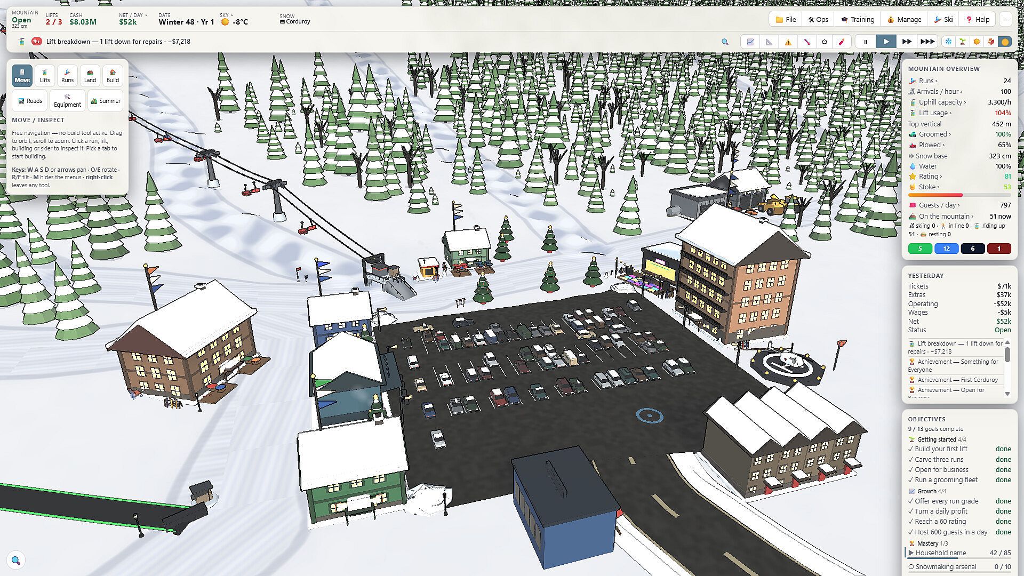Viewport: 1024px width, 576px height.
Task: Click the Mountain Open status
Action: coord(25,19)
